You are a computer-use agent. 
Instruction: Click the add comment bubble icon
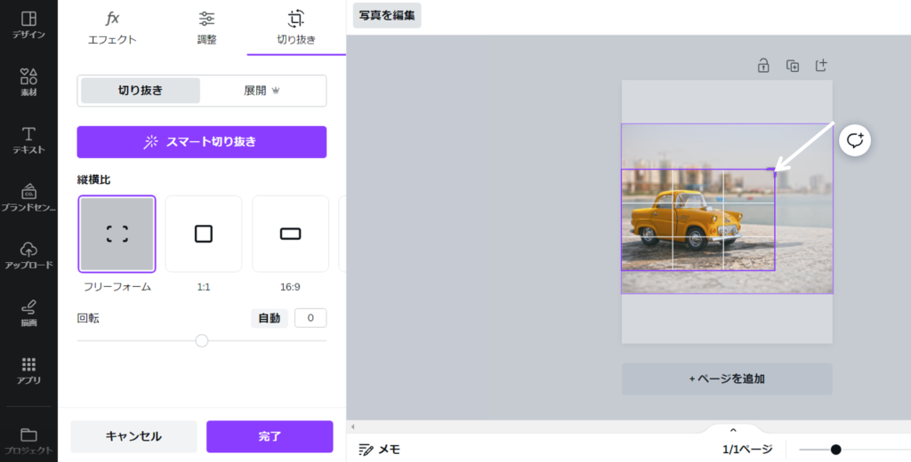855,139
